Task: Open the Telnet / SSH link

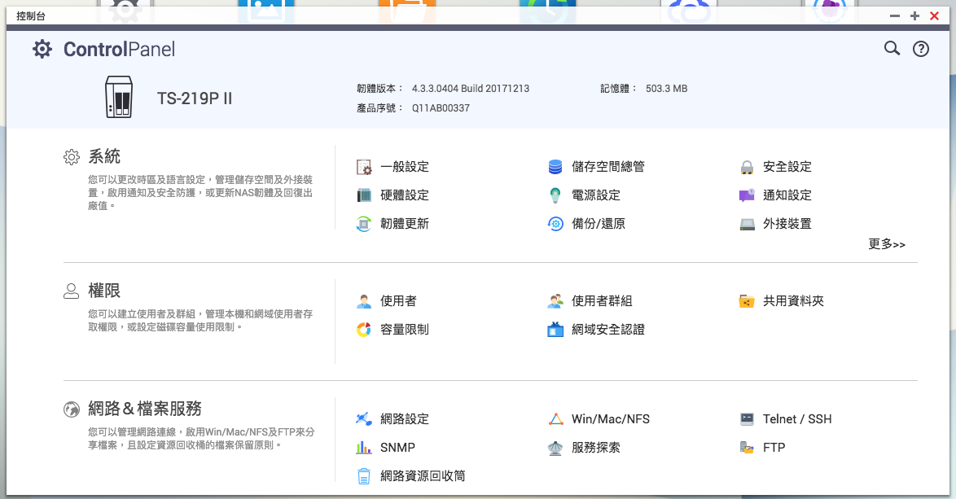Action: (x=797, y=419)
